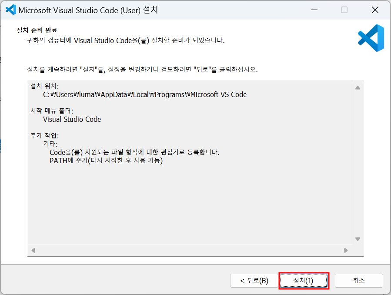The height and width of the screenshot is (295, 391).
Task: Click the Visual Studio Code folder name line
Action: (x=72, y=119)
